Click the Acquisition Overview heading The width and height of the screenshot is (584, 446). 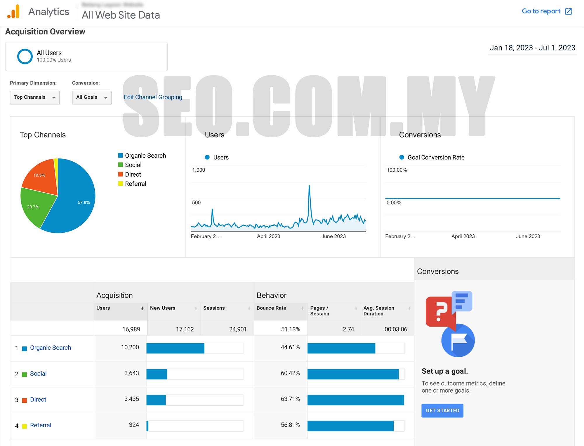coord(45,32)
